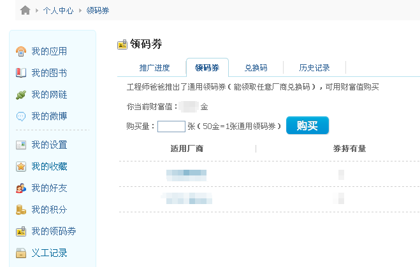Image resolution: width=420 pixels, height=267 pixels.
Task: Open 我的好友 sidebar link
Action: coord(49,188)
